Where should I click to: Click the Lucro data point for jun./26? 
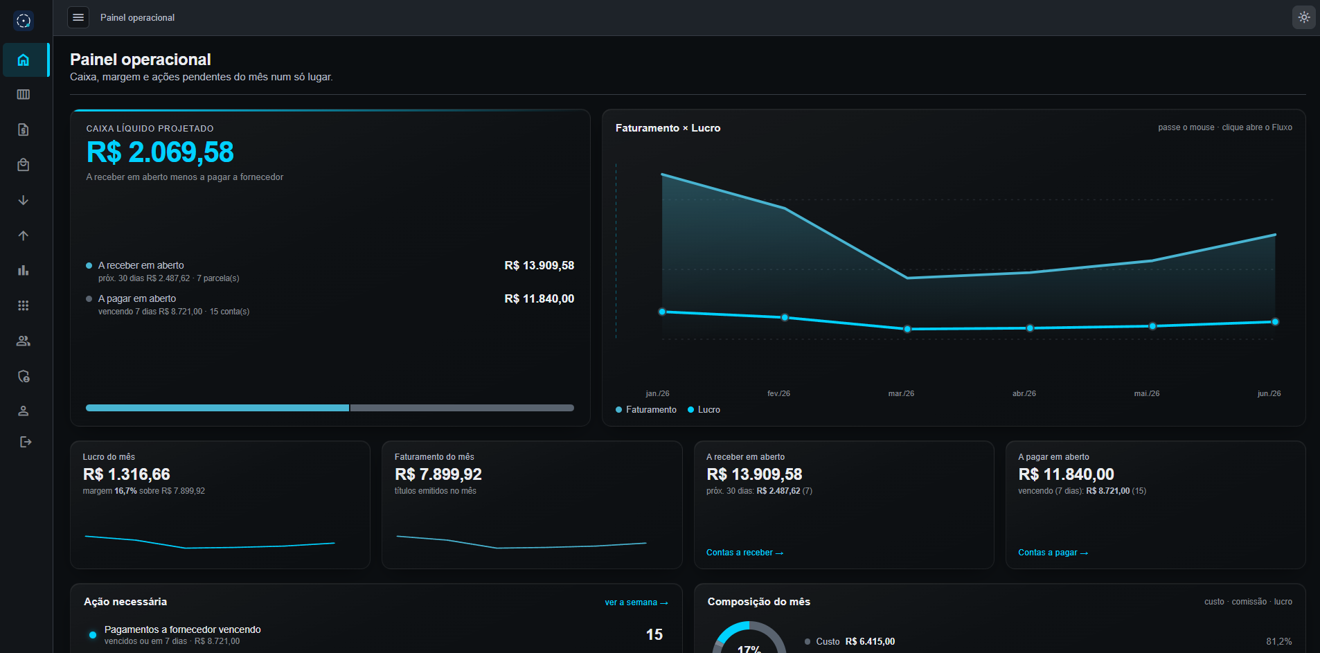point(1275,322)
